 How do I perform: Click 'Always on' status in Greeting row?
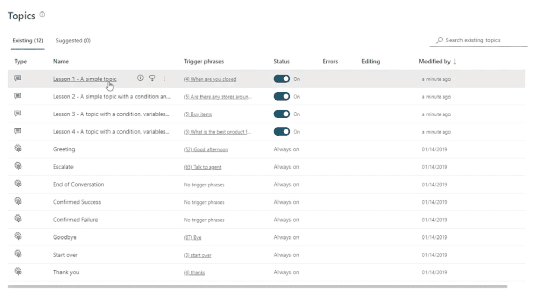pyautogui.click(x=286, y=149)
